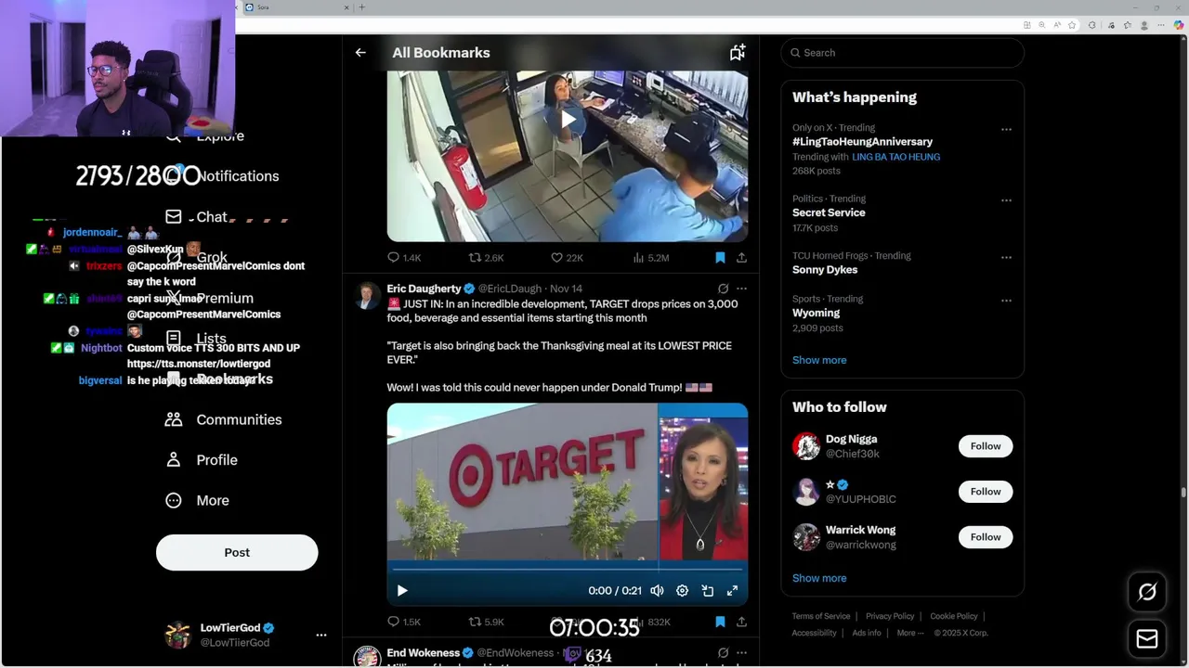Follow Dog Nigga @Chief30k

[986, 446]
